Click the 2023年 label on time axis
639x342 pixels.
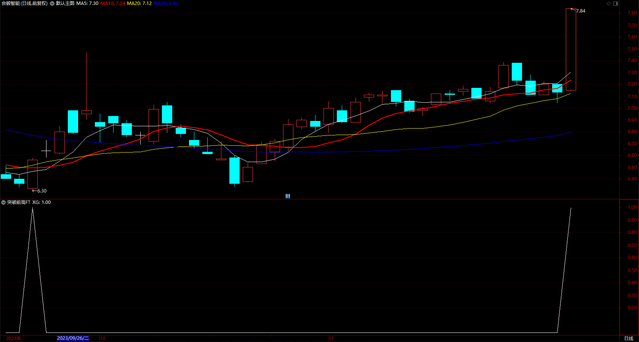(13, 338)
